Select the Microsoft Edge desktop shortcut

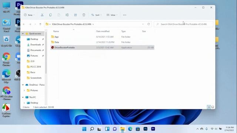[x=6, y=76]
